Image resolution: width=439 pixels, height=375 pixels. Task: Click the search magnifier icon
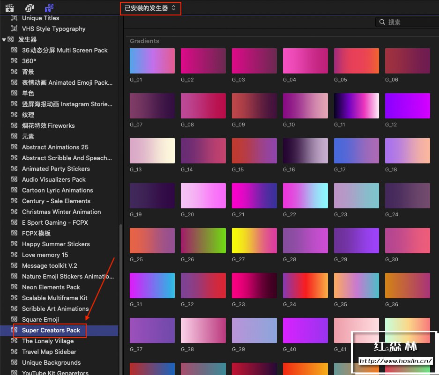click(x=382, y=22)
